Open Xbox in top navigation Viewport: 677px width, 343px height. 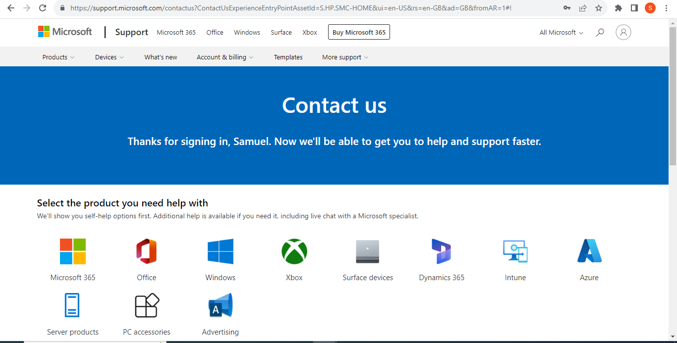click(310, 32)
